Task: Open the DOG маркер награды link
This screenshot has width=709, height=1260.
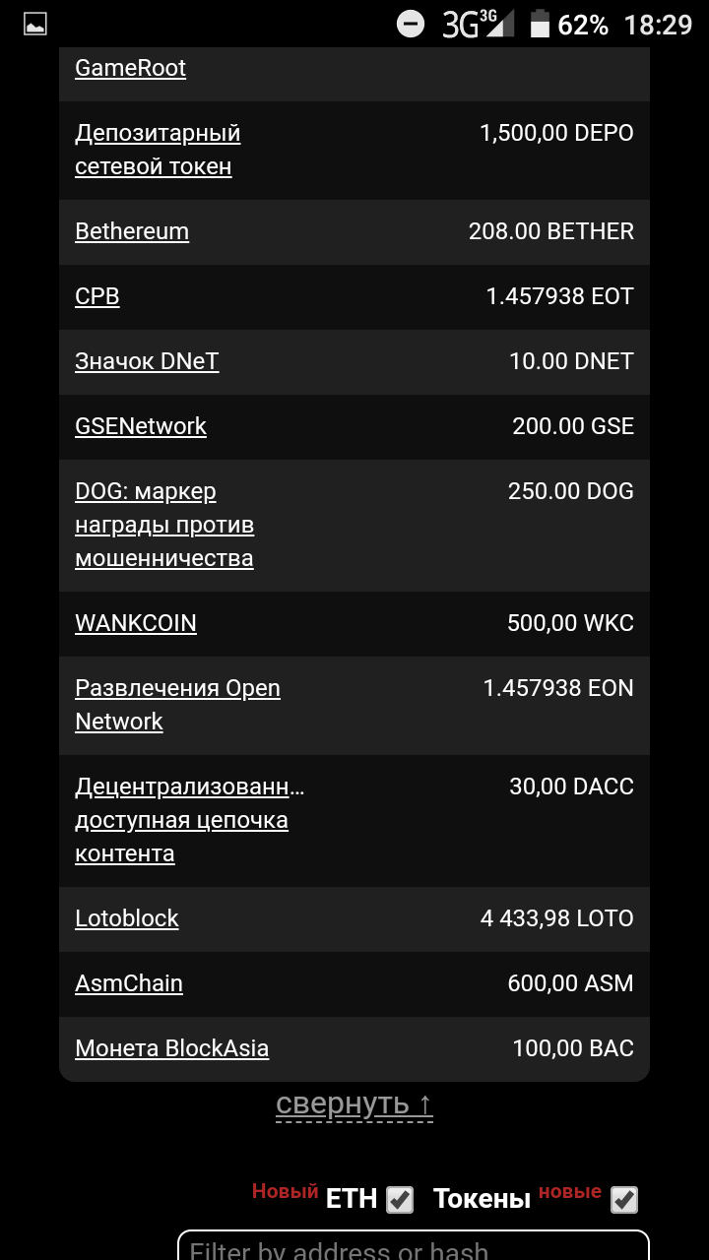Action: tap(164, 525)
